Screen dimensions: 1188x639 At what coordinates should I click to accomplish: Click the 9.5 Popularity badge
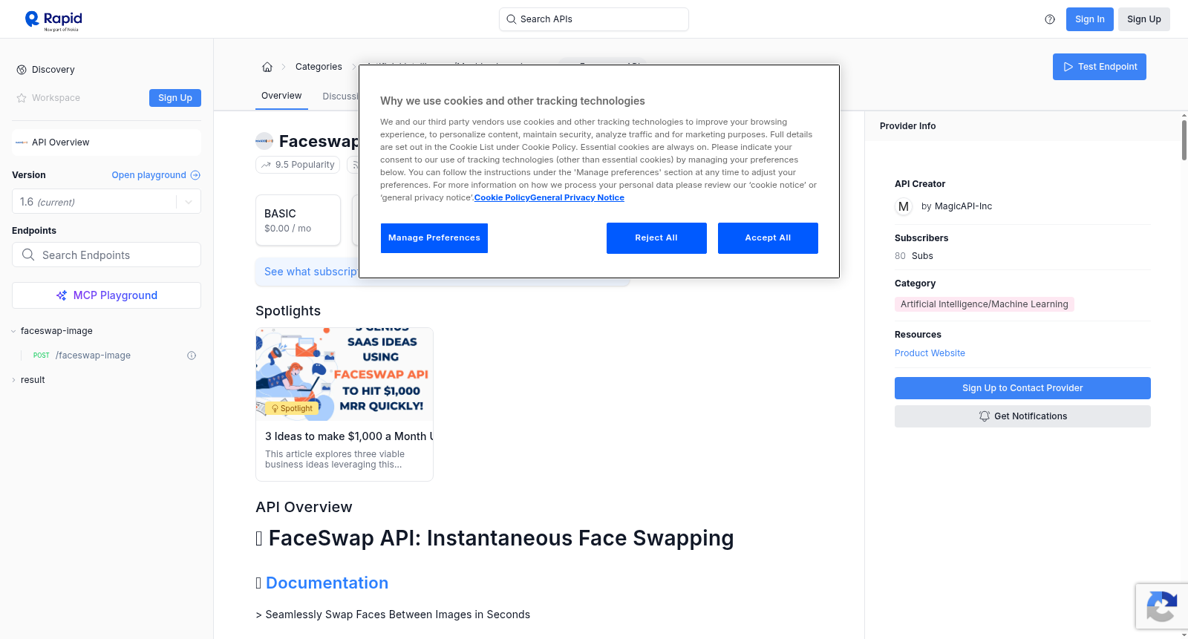point(298,165)
